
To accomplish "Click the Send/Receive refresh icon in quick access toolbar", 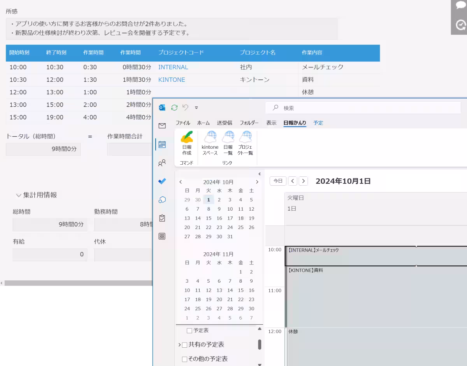I will 174,108.
